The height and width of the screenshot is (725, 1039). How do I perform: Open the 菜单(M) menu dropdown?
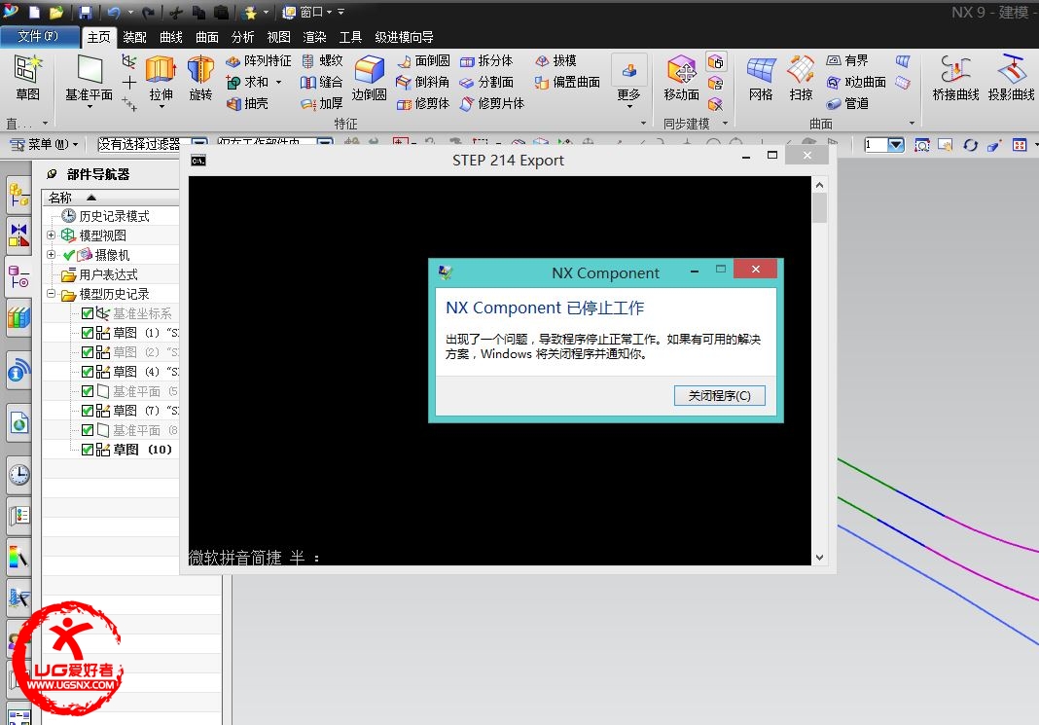coord(45,144)
